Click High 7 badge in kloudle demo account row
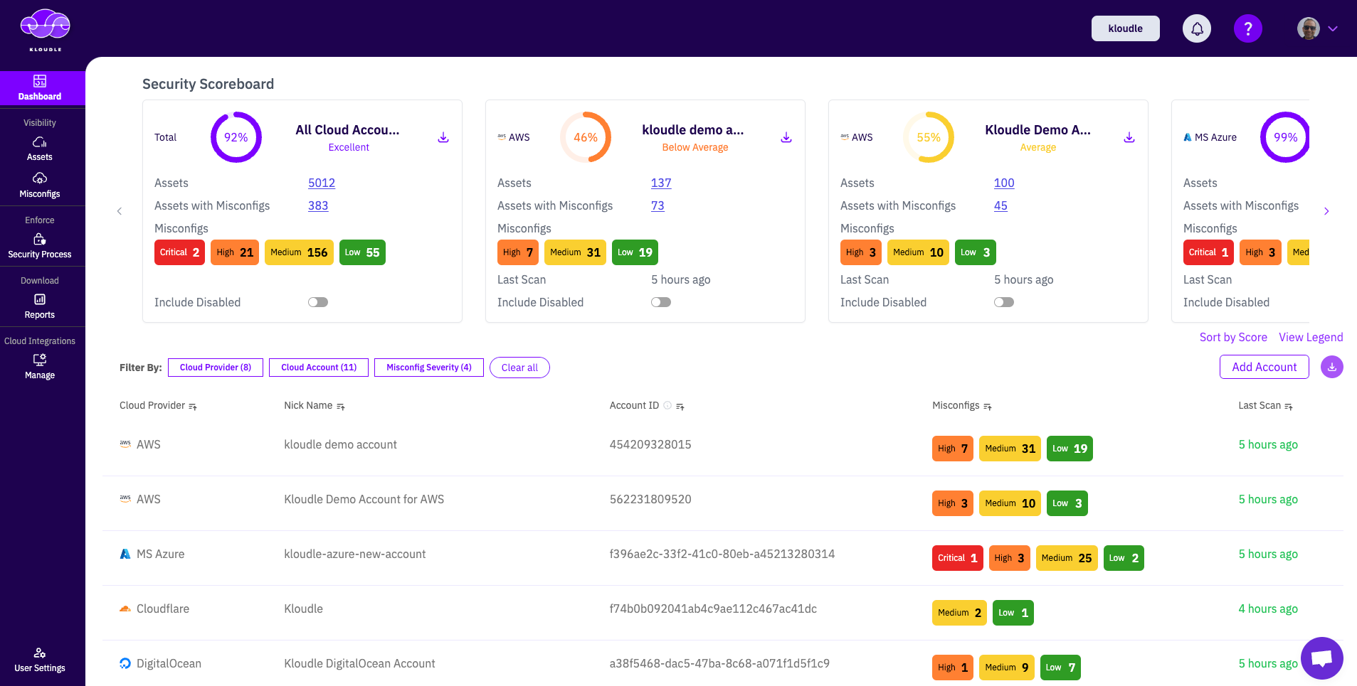The width and height of the screenshot is (1357, 686). point(953,449)
